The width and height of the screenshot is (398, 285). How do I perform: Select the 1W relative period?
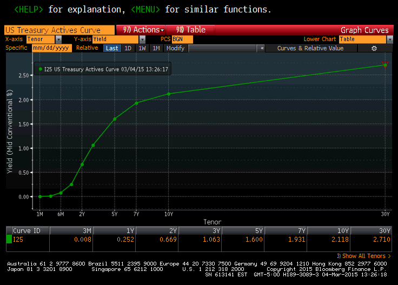pos(142,48)
